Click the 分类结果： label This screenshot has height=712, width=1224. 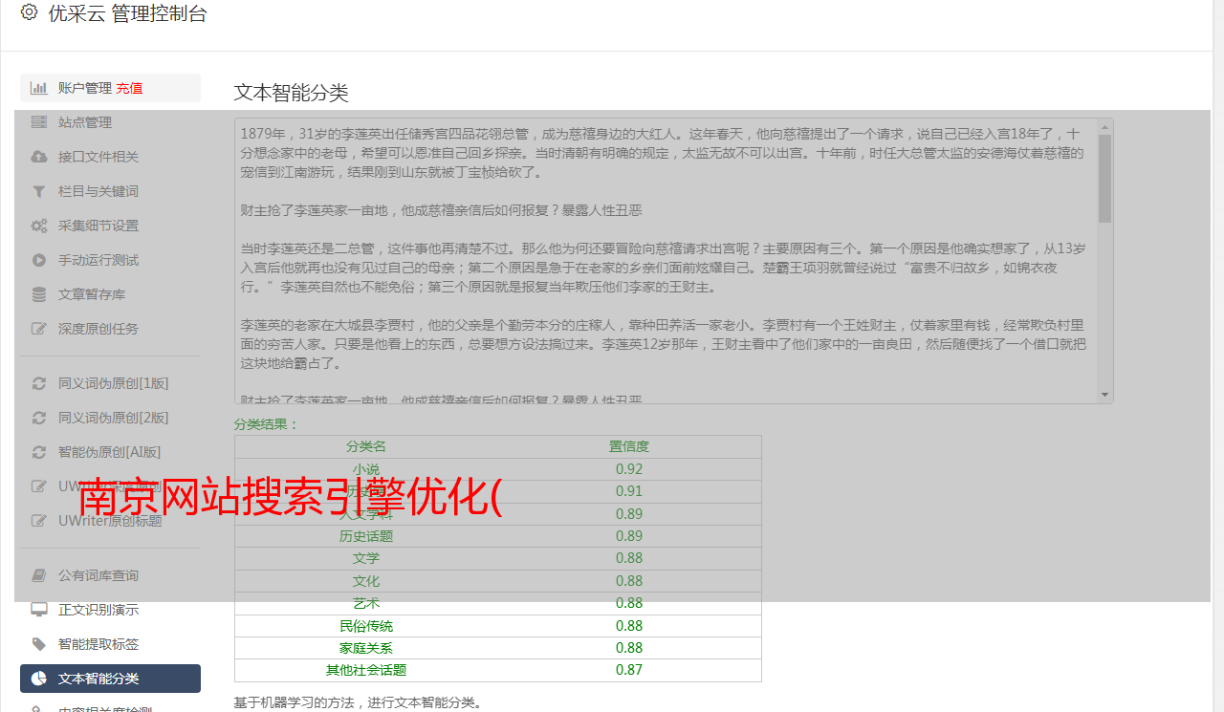pyautogui.click(x=267, y=424)
